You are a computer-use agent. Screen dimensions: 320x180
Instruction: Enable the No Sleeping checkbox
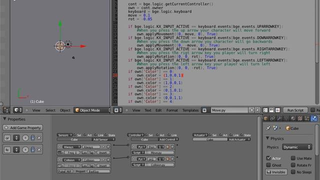[293, 172]
